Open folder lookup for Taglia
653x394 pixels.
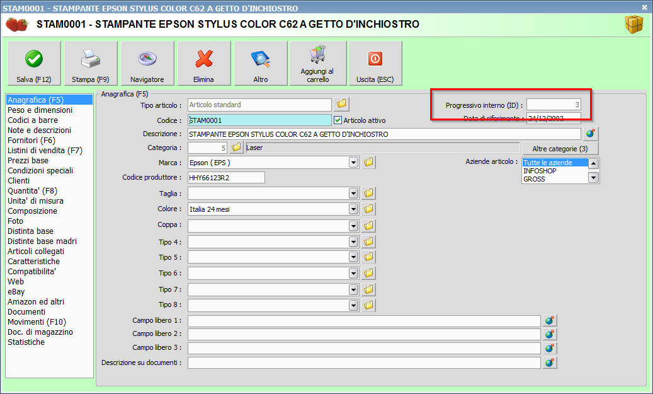(x=368, y=193)
